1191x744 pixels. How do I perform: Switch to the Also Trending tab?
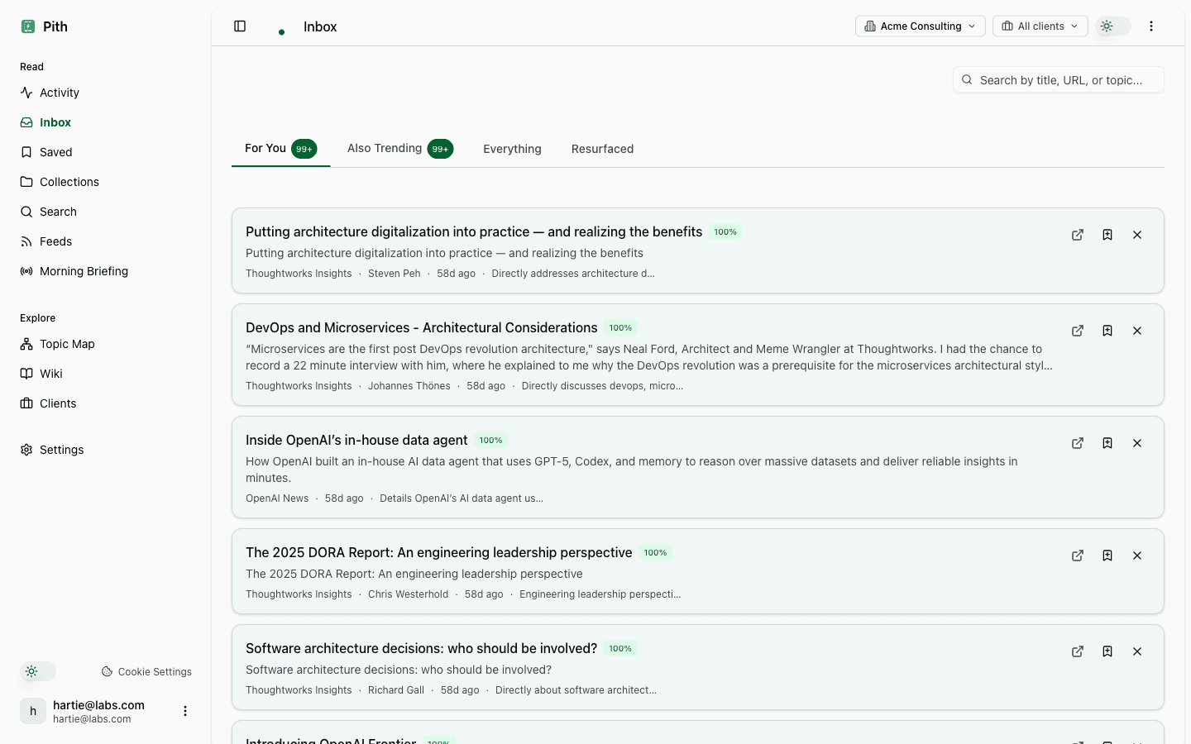tap(400, 149)
